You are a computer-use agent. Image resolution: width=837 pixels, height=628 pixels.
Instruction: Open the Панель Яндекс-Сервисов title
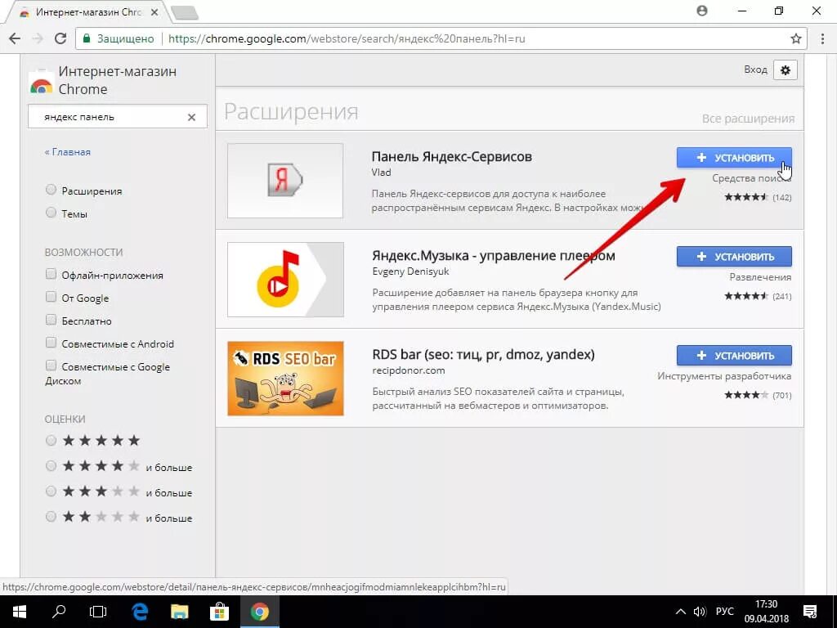451,156
